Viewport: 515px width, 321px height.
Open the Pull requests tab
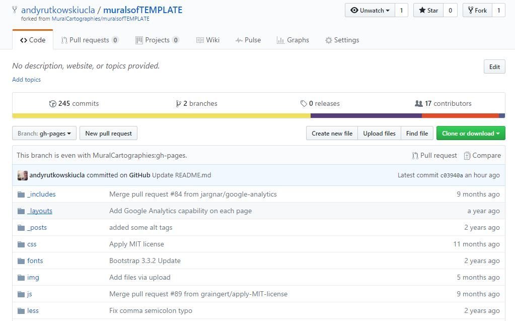[x=90, y=40]
